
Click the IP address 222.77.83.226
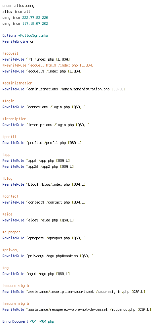click(x=35, y=18)
